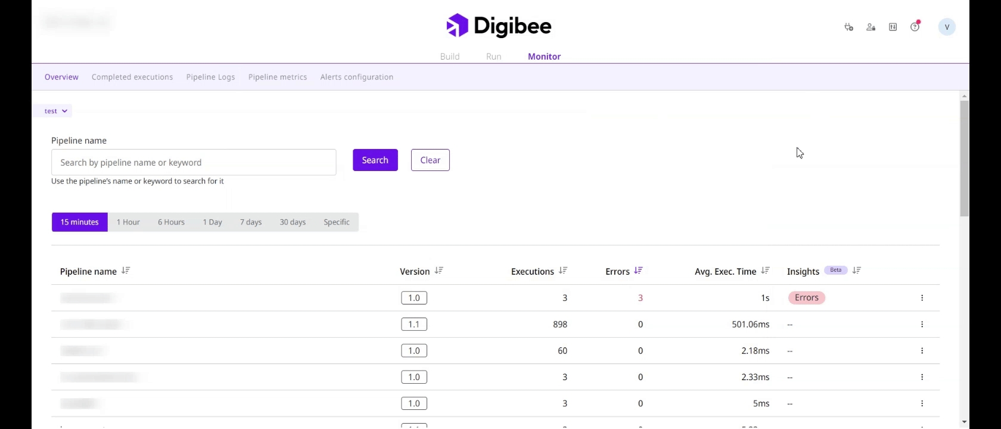The image size is (1001, 429).
Task: Open the user-with-lock access icon
Action: tap(871, 27)
